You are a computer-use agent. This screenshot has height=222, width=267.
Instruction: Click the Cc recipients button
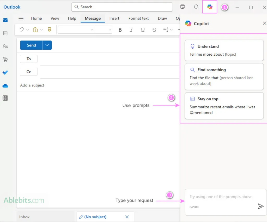click(29, 72)
